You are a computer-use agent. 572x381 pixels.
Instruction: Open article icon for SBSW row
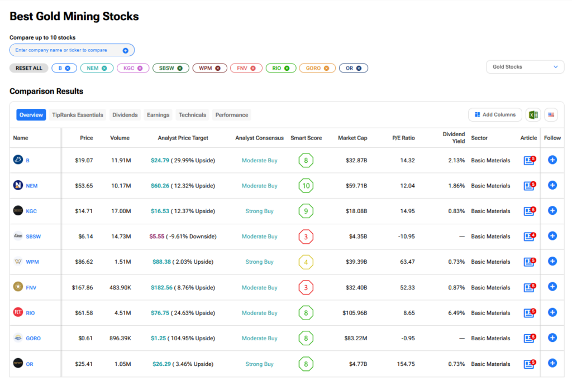[530, 237]
